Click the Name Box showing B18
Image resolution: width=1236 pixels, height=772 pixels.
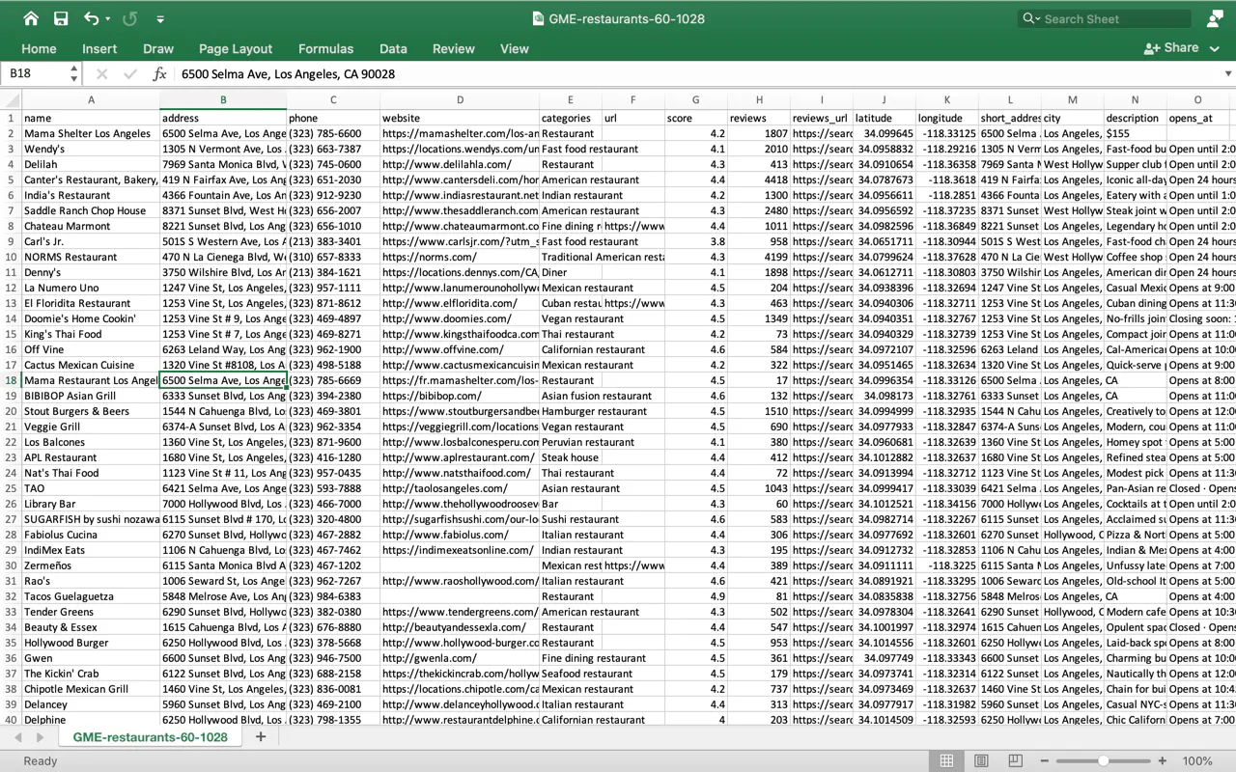[x=36, y=73]
